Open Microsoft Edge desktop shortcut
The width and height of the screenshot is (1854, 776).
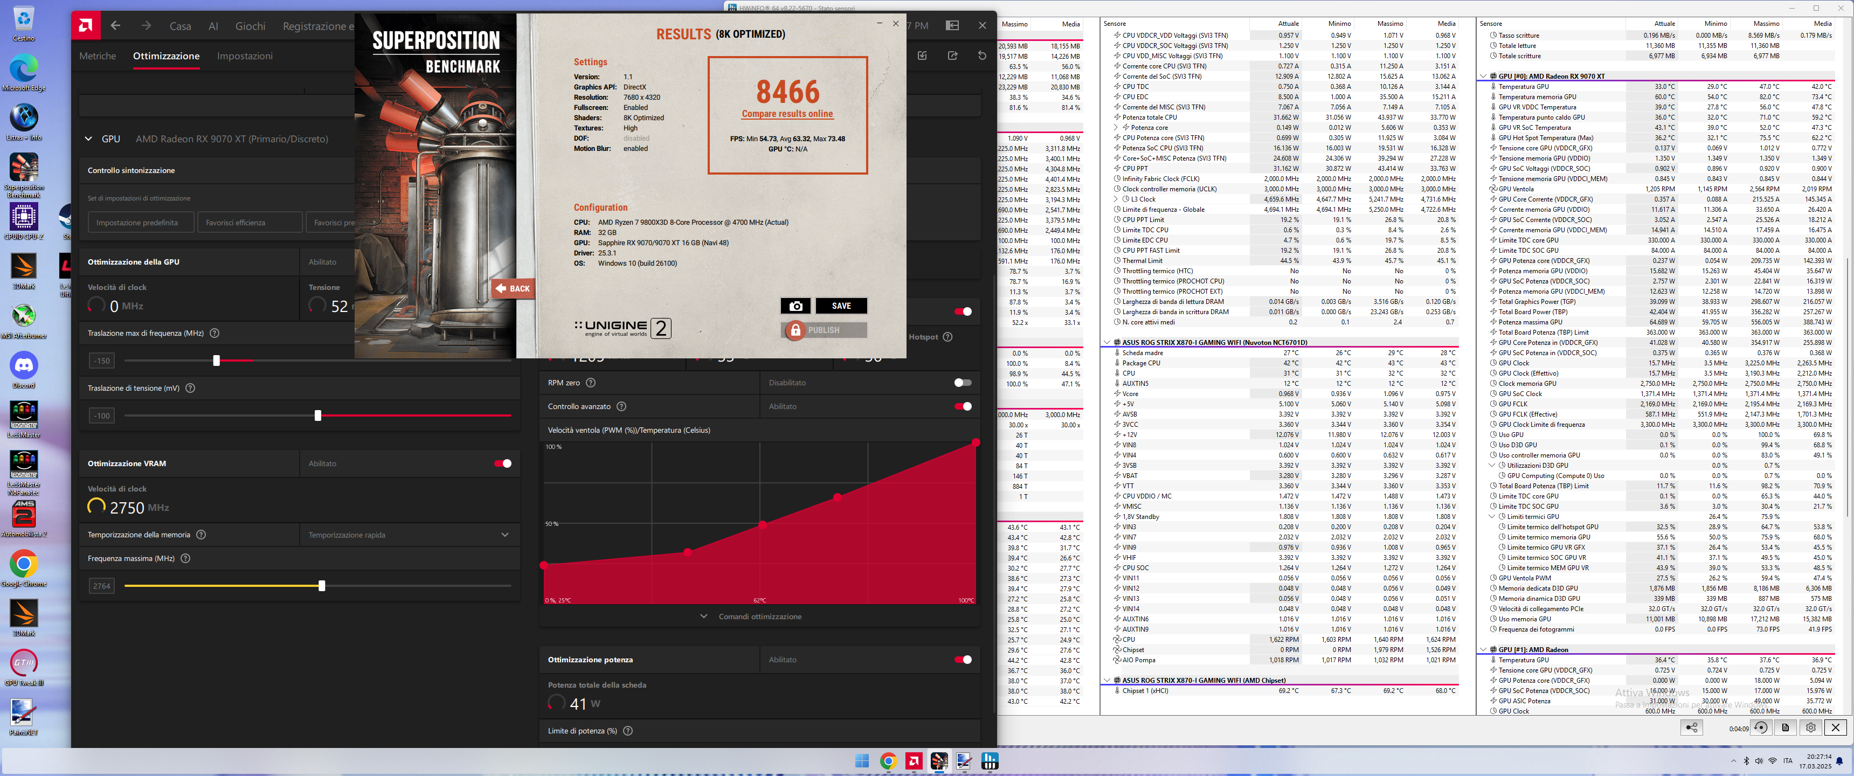24,73
